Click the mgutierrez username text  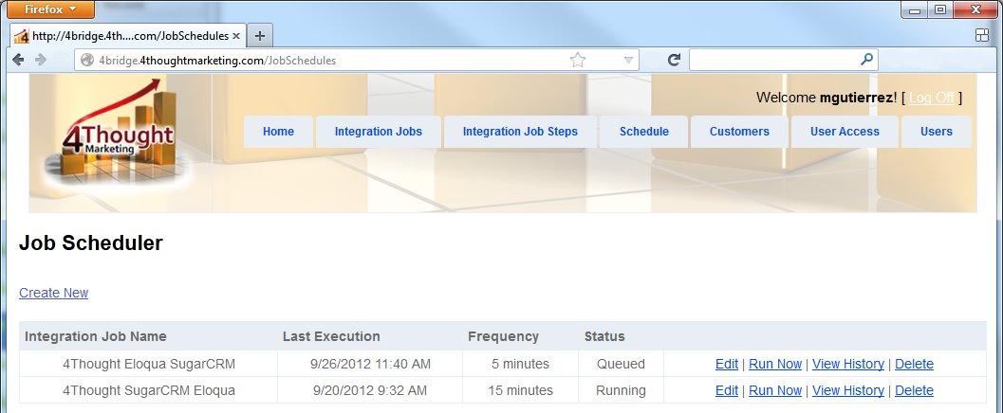857,98
